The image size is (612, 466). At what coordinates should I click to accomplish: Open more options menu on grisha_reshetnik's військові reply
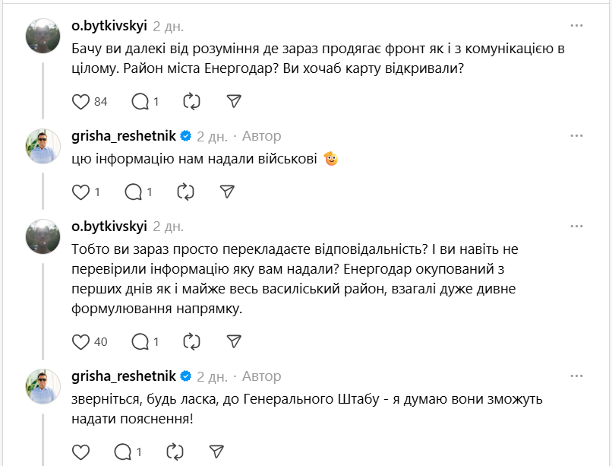(576, 136)
